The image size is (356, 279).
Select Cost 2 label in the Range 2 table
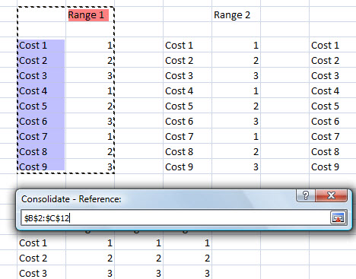coord(179,61)
